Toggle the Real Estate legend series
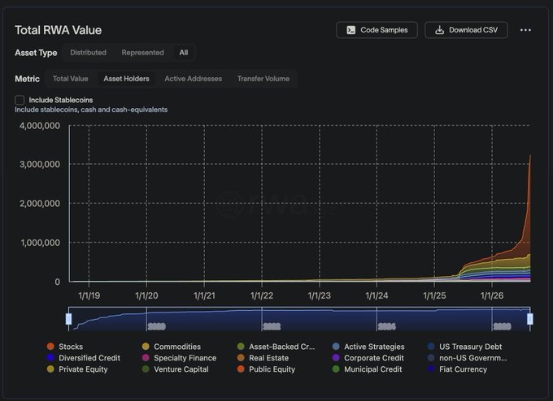Screen dimensions: 553x401 [263, 358]
